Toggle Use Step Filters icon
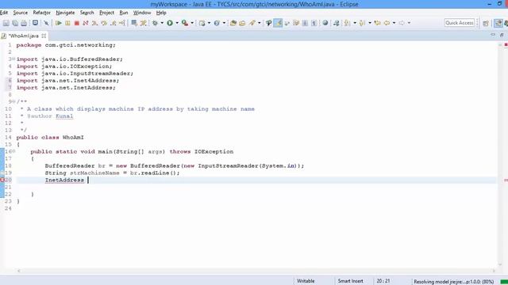The height and width of the screenshot is (285, 508). click(143, 23)
